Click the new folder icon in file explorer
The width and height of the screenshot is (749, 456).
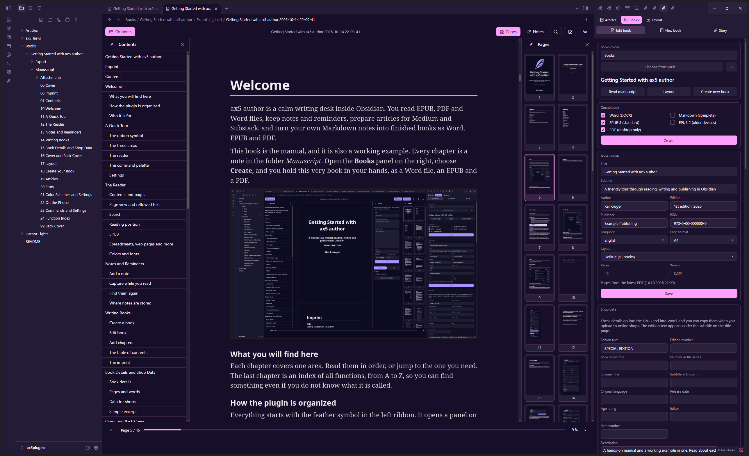coord(50,20)
